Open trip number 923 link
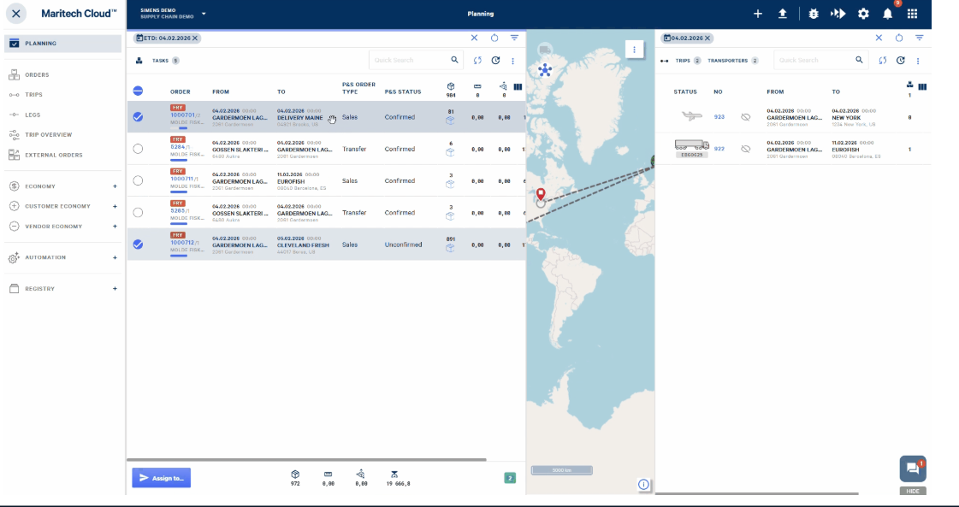The width and height of the screenshot is (959, 507). coord(719,117)
